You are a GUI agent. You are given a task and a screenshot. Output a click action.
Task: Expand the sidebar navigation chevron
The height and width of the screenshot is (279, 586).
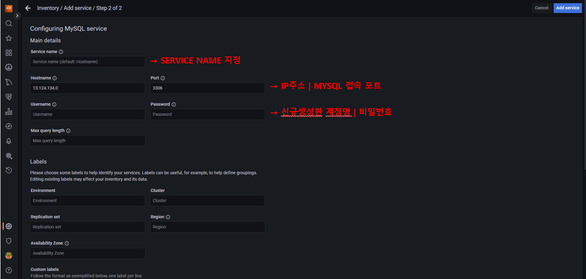(x=17, y=16)
